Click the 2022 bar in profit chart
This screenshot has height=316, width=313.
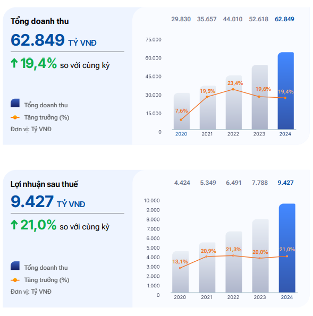tap(233, 262)
